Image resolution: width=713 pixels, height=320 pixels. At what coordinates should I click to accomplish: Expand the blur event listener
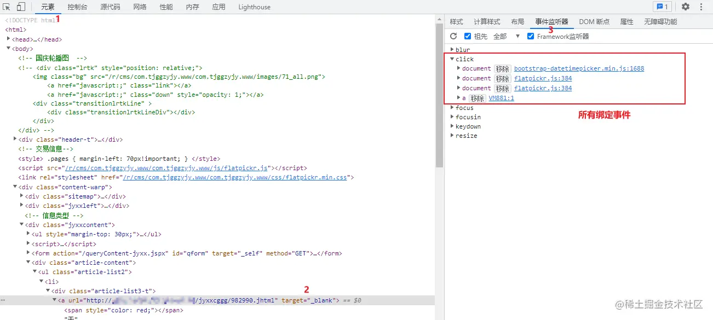452,50
